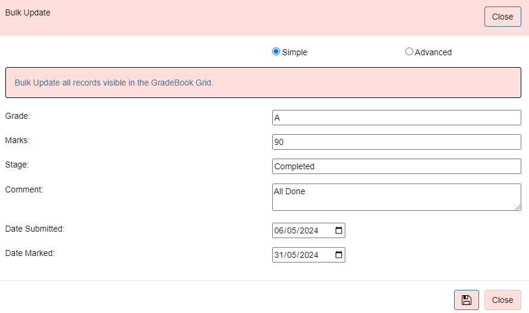The height and width of the screenshot is (313, 529).
Task: Select the Advanced radio button
Action: (x=409, y=52)
